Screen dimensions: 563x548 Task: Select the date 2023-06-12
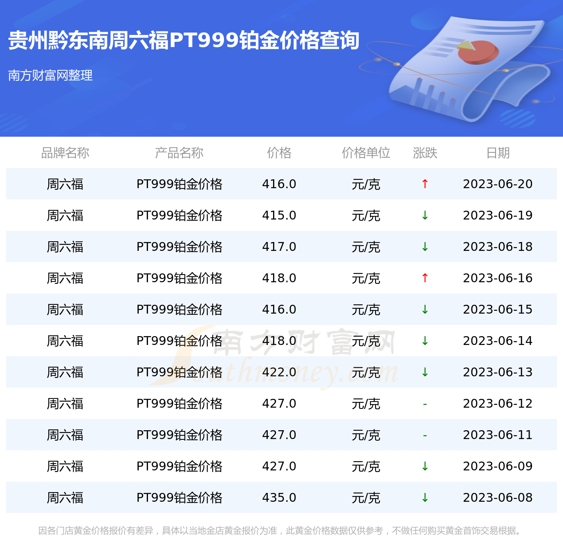498,403
